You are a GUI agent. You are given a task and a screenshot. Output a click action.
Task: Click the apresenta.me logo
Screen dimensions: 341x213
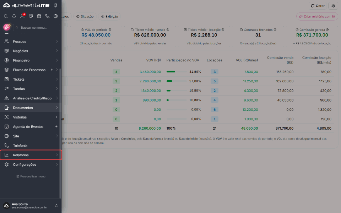tap(26, 5)
